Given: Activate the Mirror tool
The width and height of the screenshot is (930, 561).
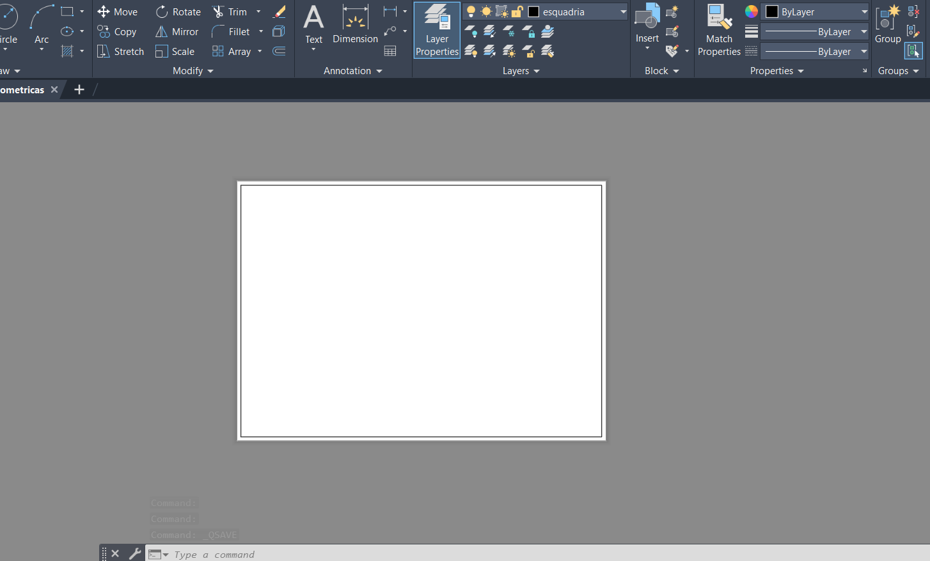Looking at the screenshot, I should pos(177,32).
